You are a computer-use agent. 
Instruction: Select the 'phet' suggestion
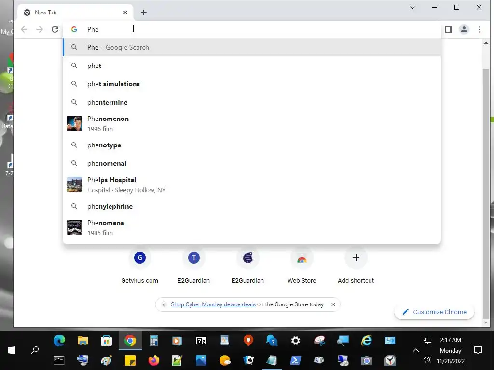(x=252, y=66)
